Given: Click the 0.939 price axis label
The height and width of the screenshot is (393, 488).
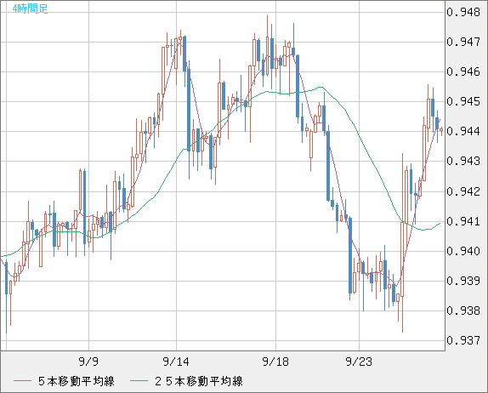Looking at the screenshot, I should pyautogui.click(x=463, y=281).
